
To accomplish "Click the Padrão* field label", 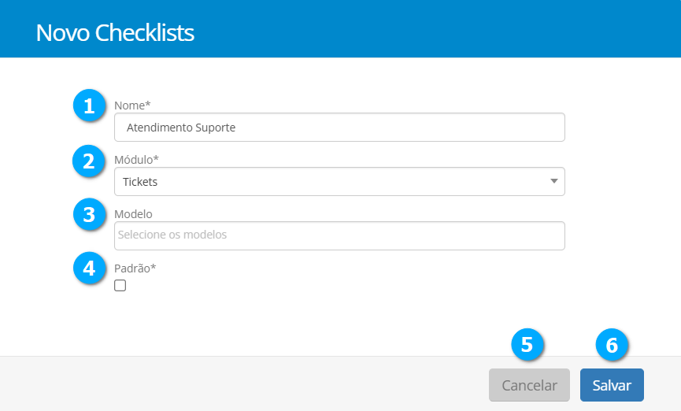I will (135, 268).
